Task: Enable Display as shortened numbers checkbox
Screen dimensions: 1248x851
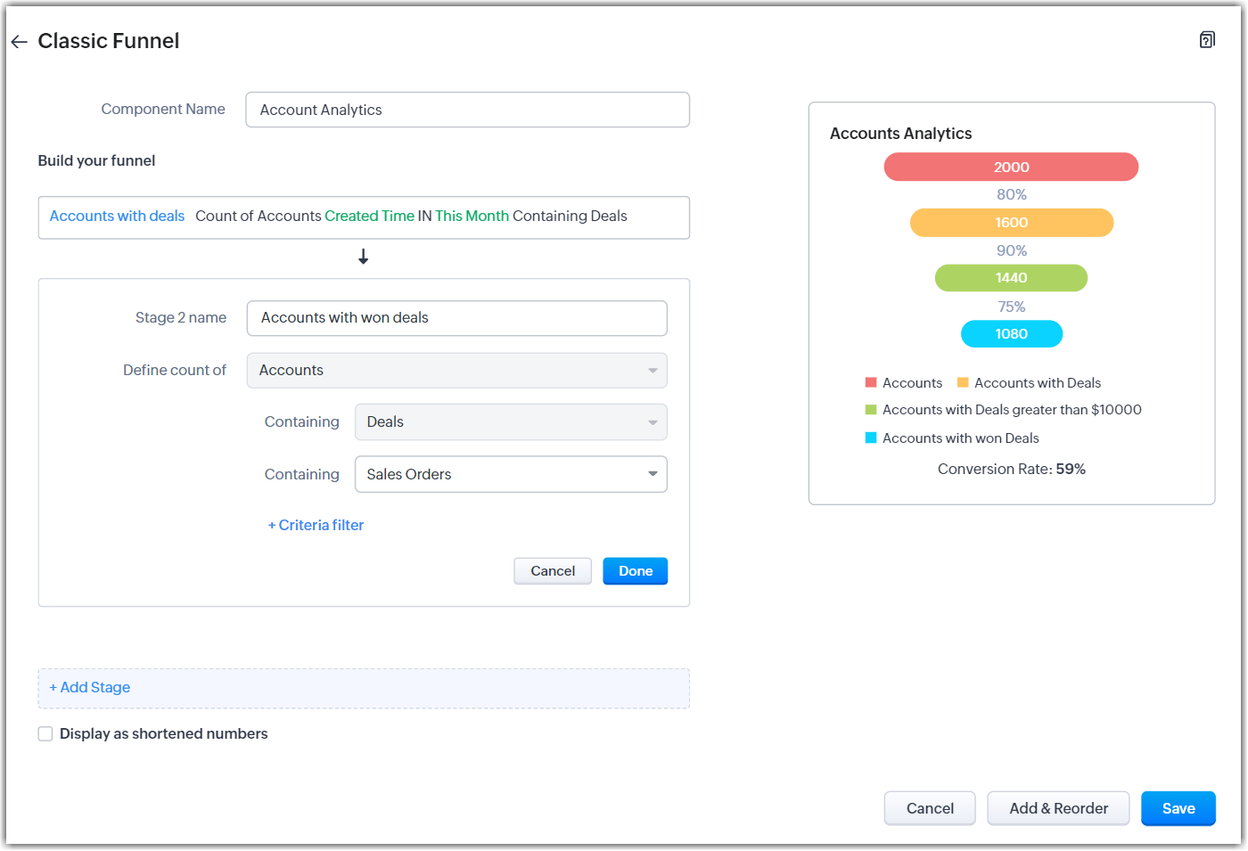Action: click(45, 734)
